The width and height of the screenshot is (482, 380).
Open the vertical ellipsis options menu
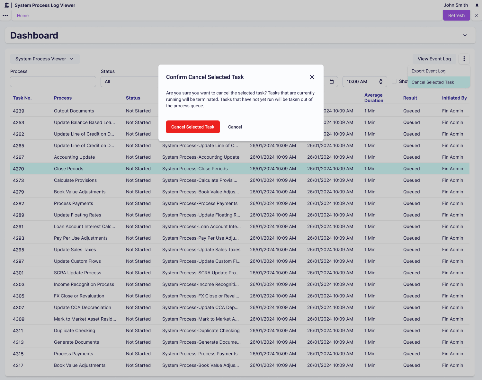tap(464, 59)
